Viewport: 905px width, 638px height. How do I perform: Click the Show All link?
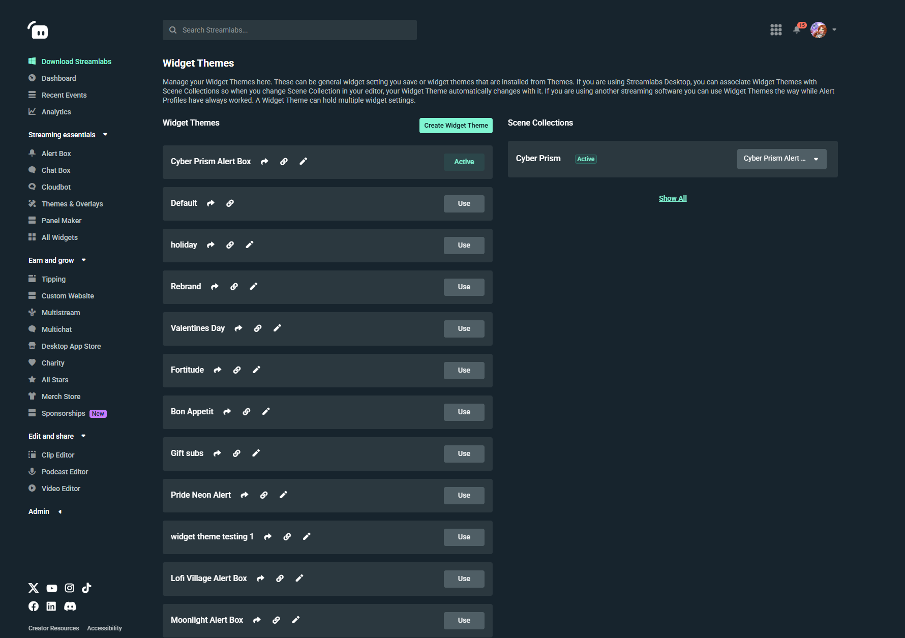click(x=673, y=198)
